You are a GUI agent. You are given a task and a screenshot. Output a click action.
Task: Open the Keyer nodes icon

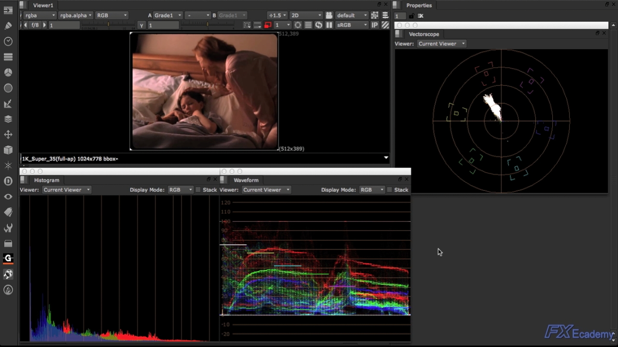click(x=8, y=104)
